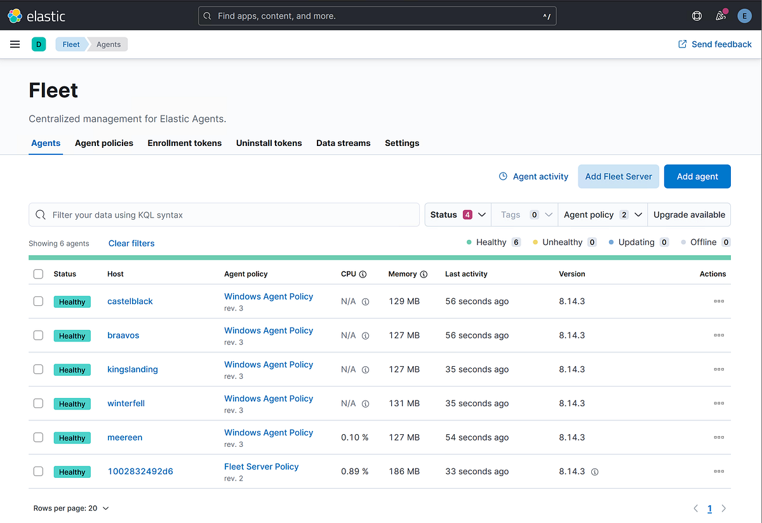Check the winterfell agent row
This screenshot has height=523, width=762.
pos(38,403)
